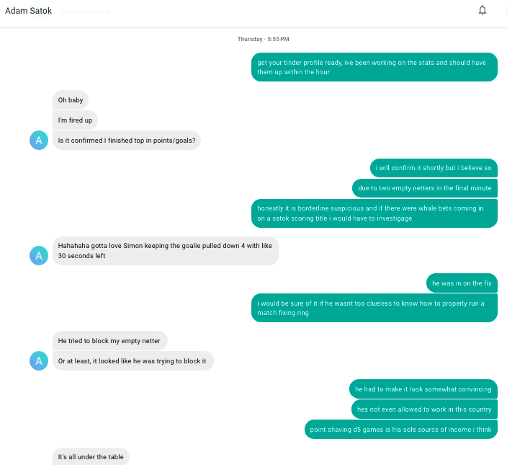Click the notification bell icon
This screenshot has height=465, width=507.
tap(483, 10)
